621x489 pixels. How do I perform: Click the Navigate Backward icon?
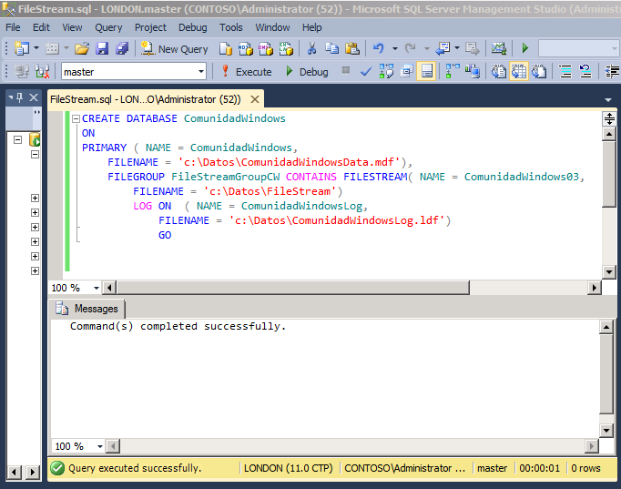click(443, 48)
